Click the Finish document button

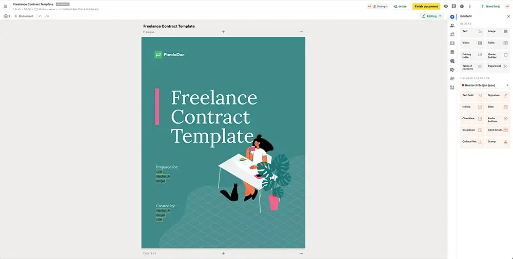tap(426, 6)
